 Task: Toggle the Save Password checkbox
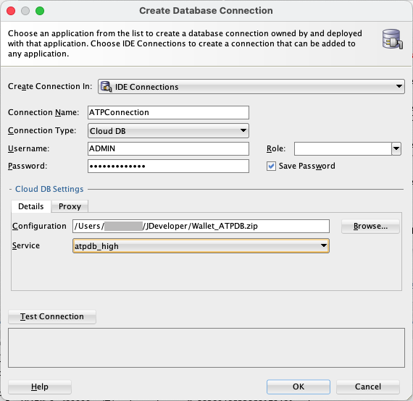click(x=271, y=166)
